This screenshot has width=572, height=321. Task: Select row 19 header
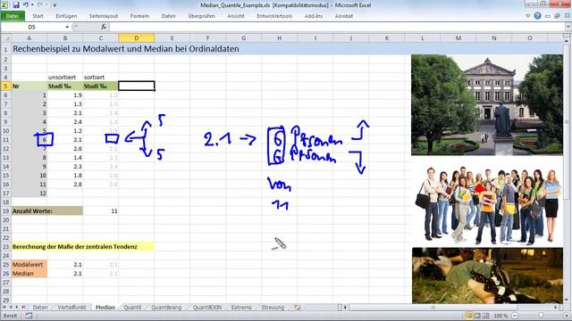point(5,210)
